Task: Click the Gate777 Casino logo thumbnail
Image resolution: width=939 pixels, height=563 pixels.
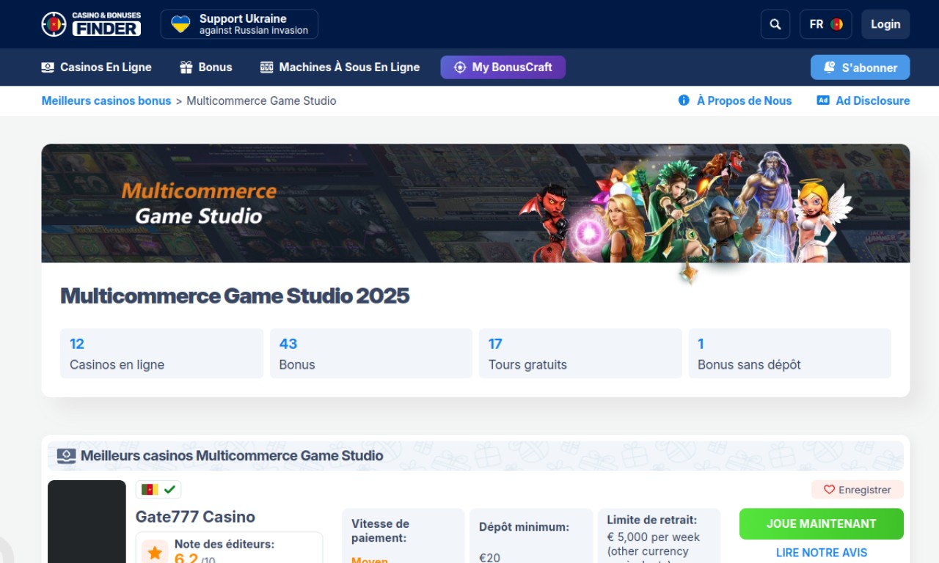Action: click(x=87, y=521)
